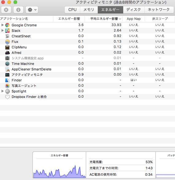Open the process info (i) toolbar button
Screen dimensions: 175x180
point(18,10)
